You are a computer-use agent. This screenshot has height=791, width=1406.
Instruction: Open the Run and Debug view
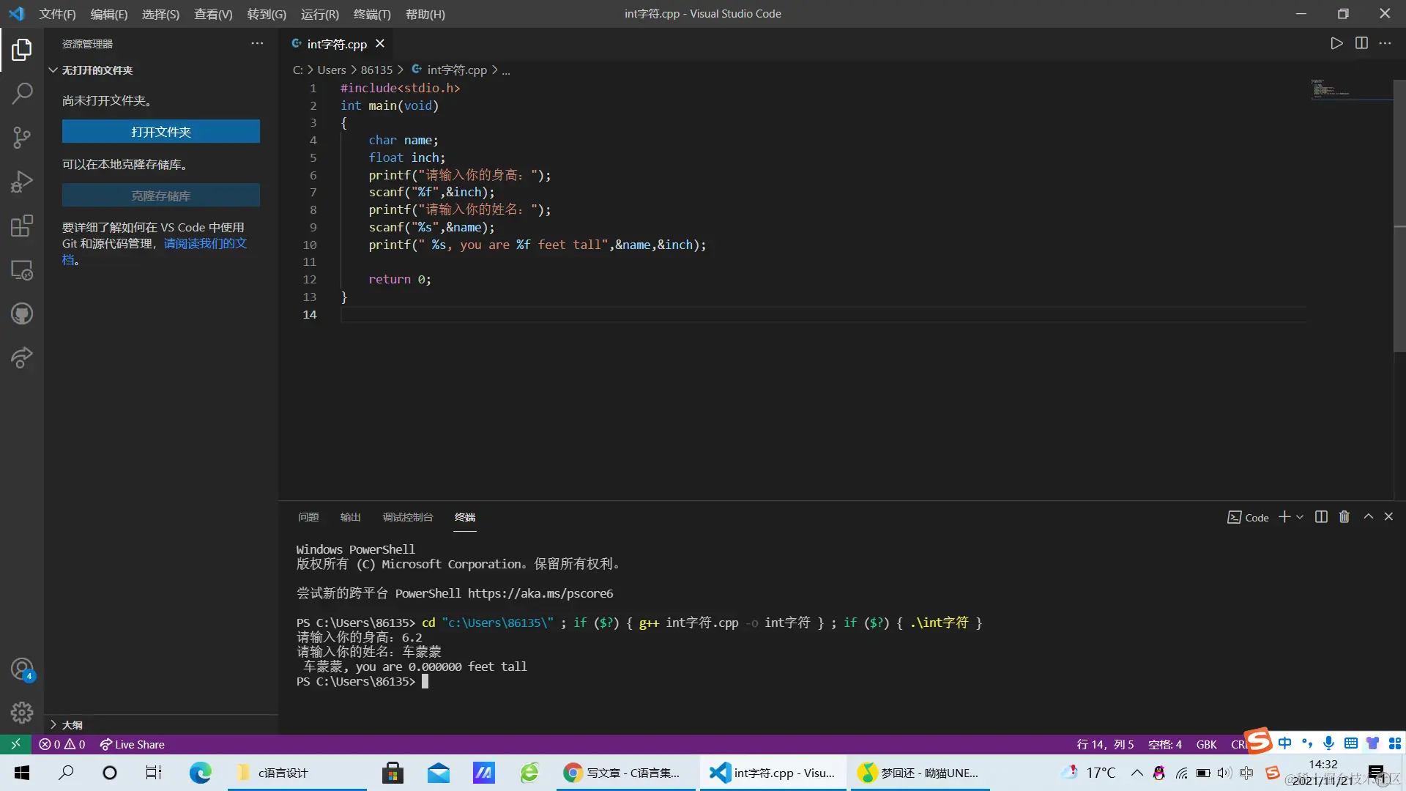(x=22, y=181)
